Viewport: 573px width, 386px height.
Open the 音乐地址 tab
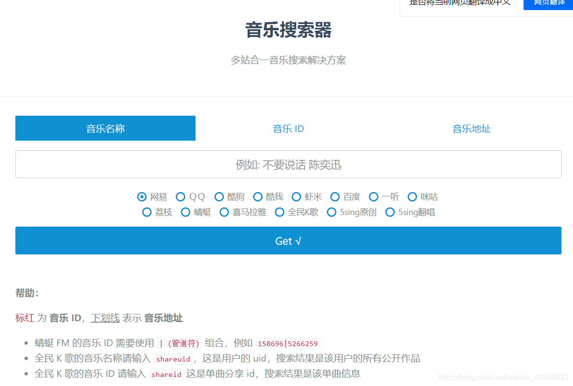point(471,129)
